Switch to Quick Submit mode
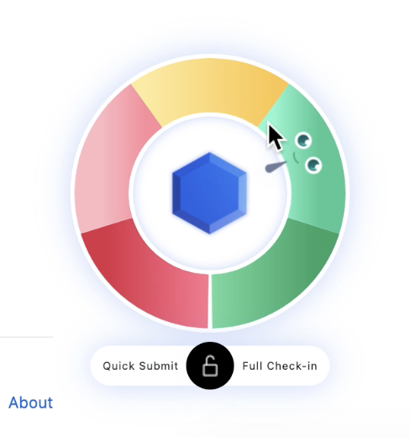Screen dimensions: 410x437 [x=140, y=366]
